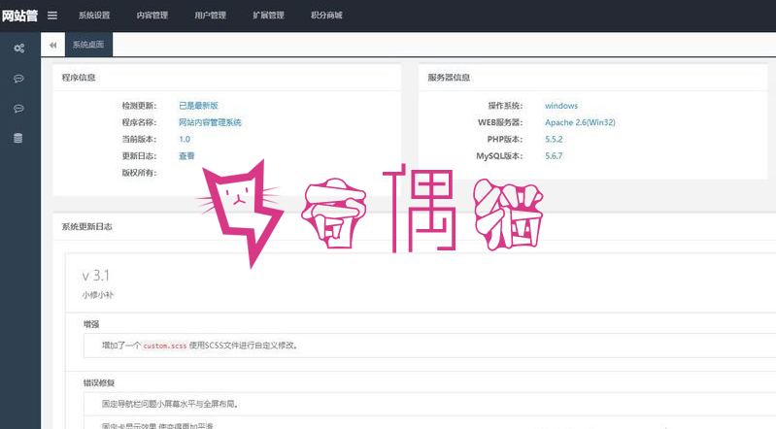Click the 小修小补 subtitle text

[98, 295]
